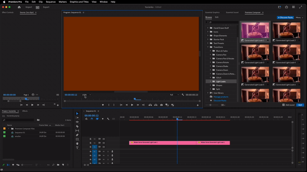Viewport: 307px width, 172px height.
Task: Step back one frame in Program monitor
Action: [127, 105]
